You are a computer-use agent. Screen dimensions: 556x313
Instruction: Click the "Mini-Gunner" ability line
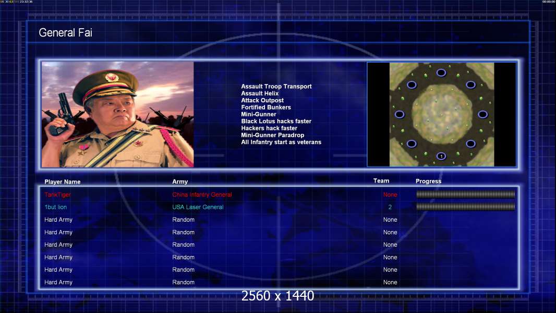259,114
